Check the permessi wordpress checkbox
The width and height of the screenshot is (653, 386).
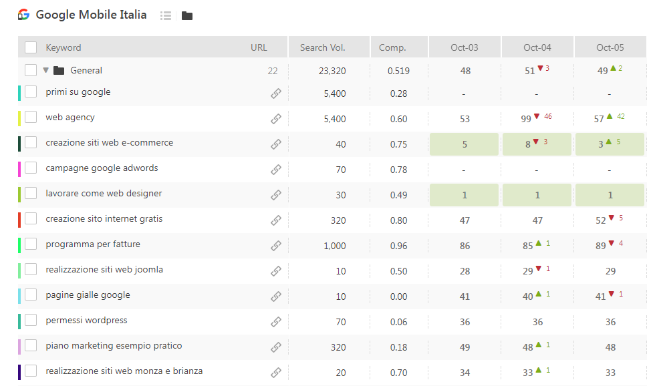point(31,320)
